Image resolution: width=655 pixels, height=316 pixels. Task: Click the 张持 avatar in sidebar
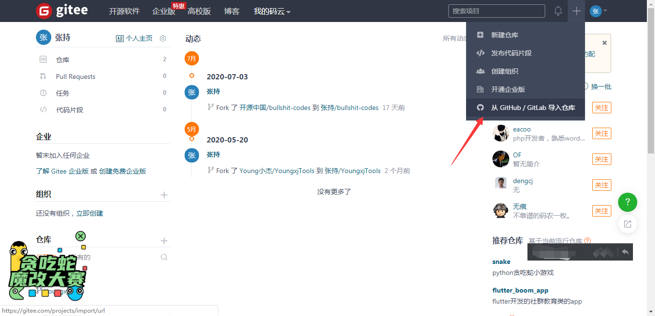click(44, 37)
